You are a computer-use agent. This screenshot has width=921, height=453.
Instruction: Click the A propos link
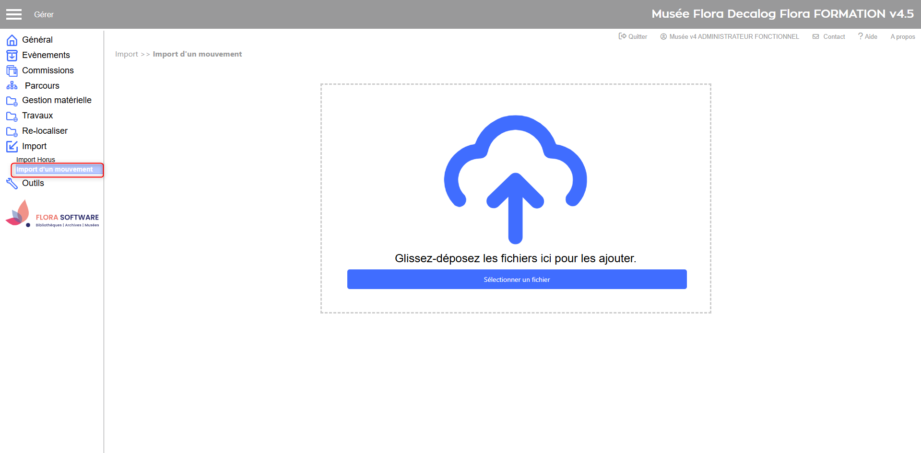(x=902, y=36)
